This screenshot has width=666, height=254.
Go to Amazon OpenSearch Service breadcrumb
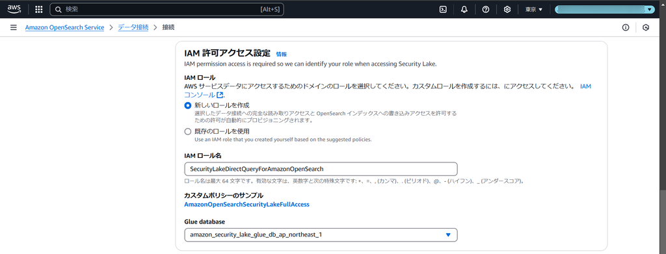tap(64, 27)
